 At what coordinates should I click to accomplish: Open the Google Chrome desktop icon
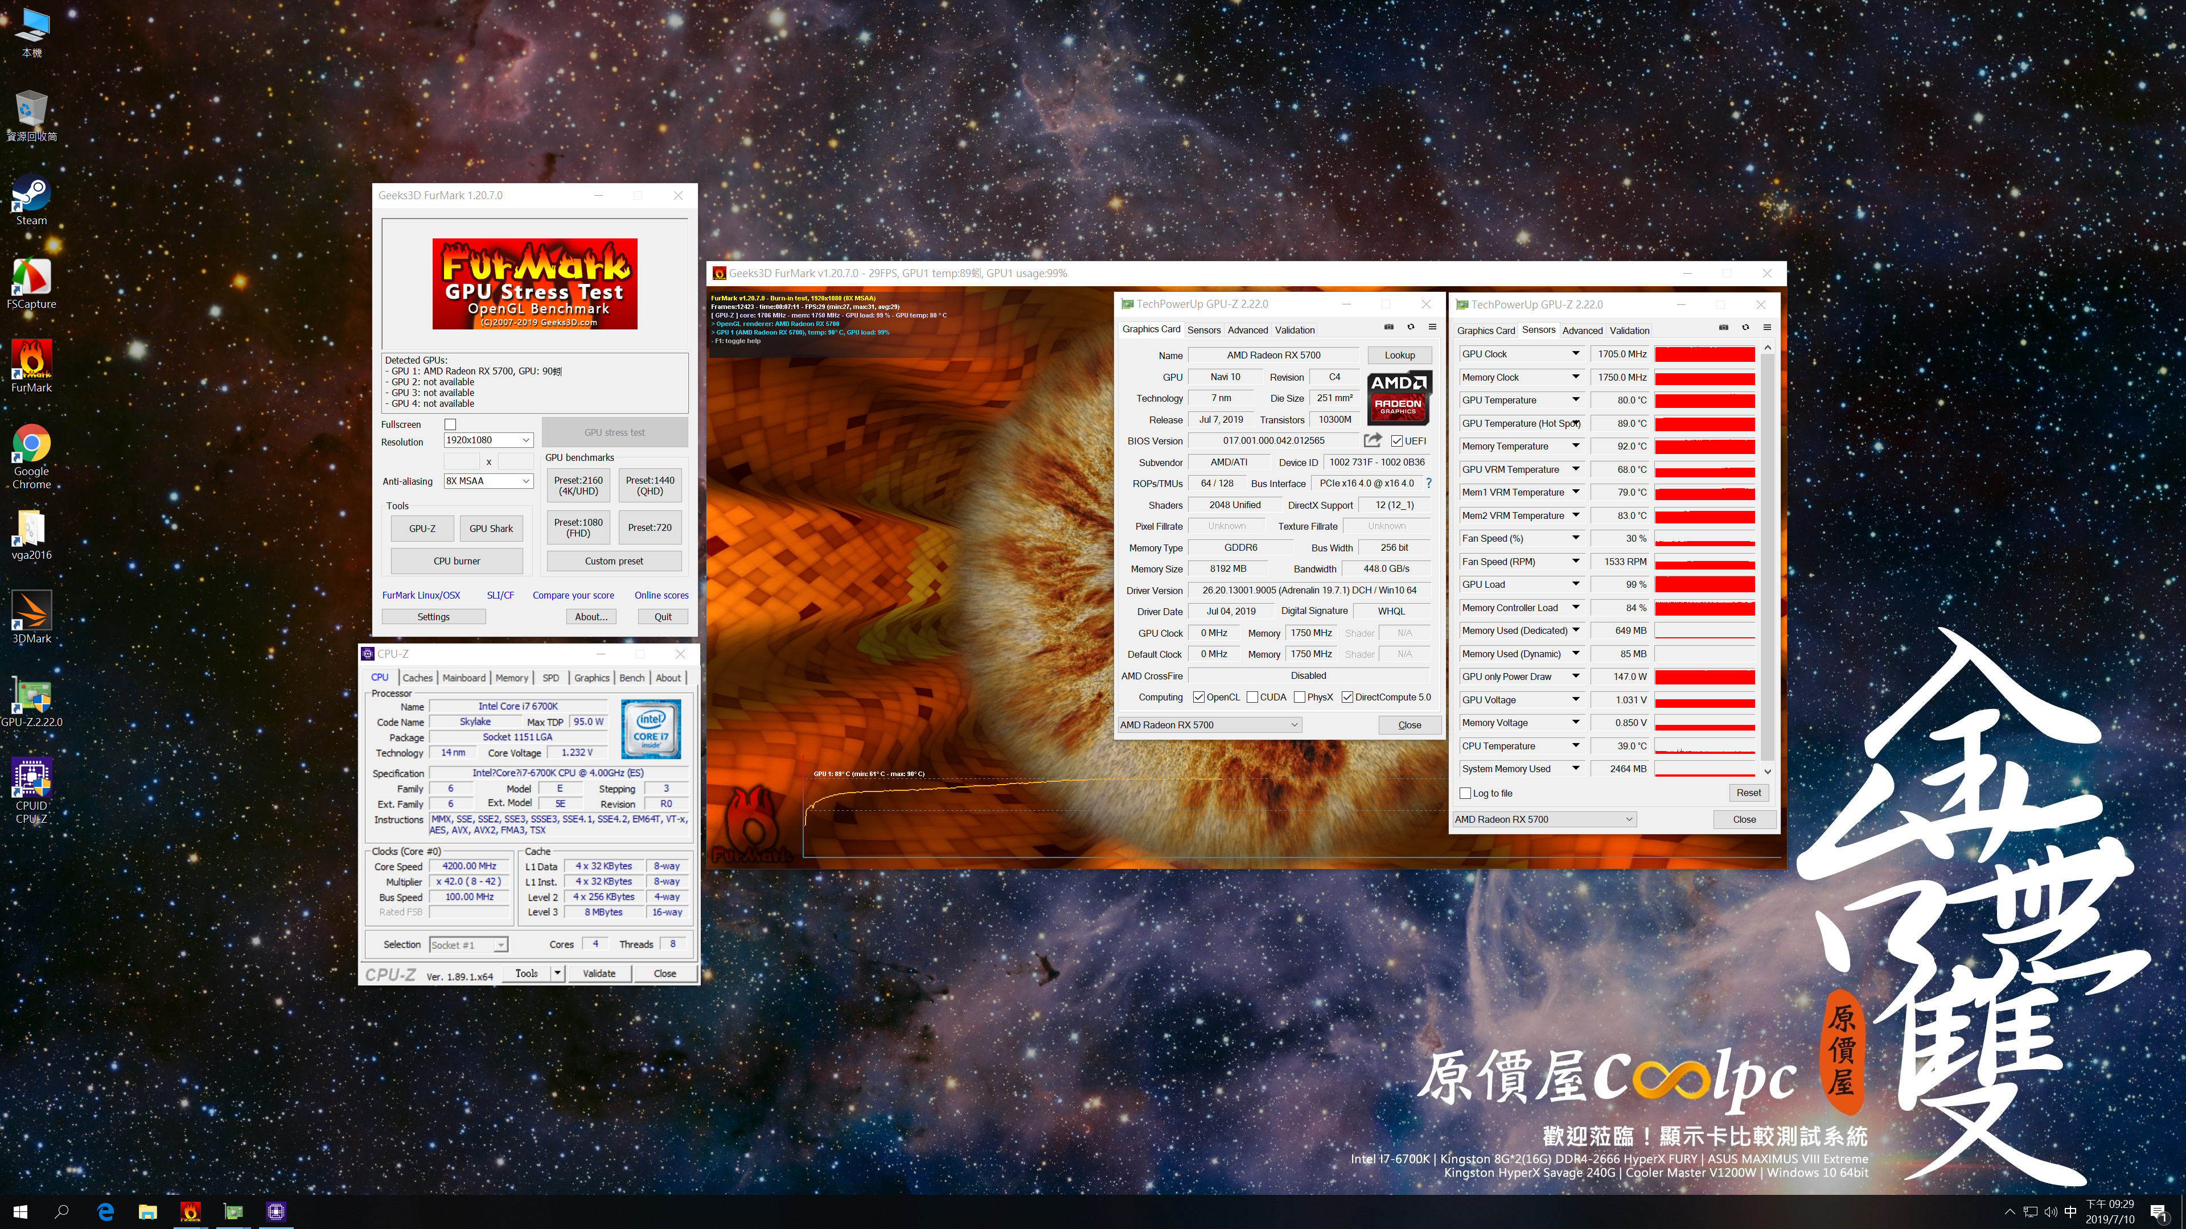click(x=31, y=457)
